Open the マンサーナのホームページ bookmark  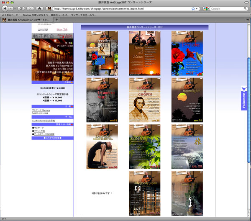[x=83, y=15]
